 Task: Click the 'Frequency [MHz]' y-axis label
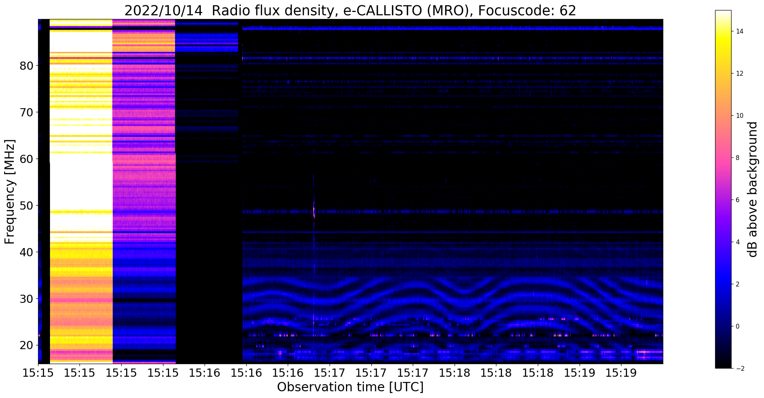click(x=10, y=192)
